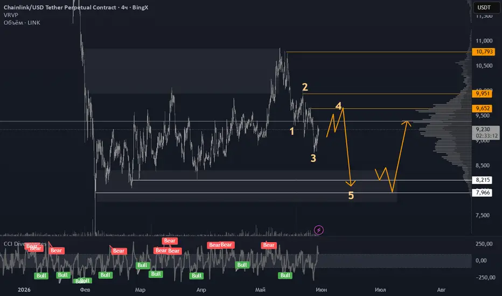502x296 pixels.
Task: Click the 7,966 price label
Action: point(482,192)
